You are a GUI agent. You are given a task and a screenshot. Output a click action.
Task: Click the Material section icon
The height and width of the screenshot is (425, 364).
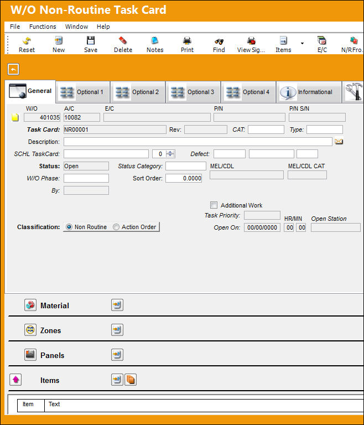[30, 305]
